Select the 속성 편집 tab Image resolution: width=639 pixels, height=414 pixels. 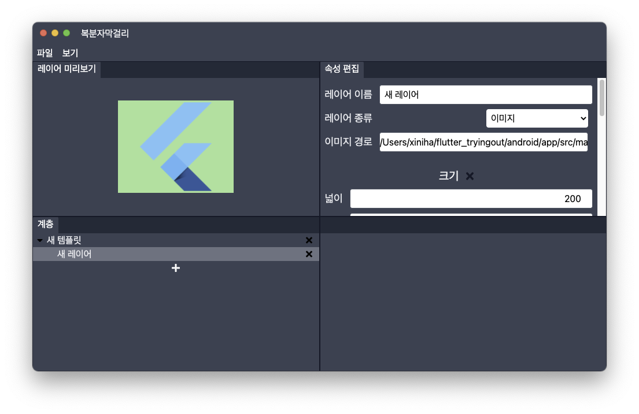342,69
